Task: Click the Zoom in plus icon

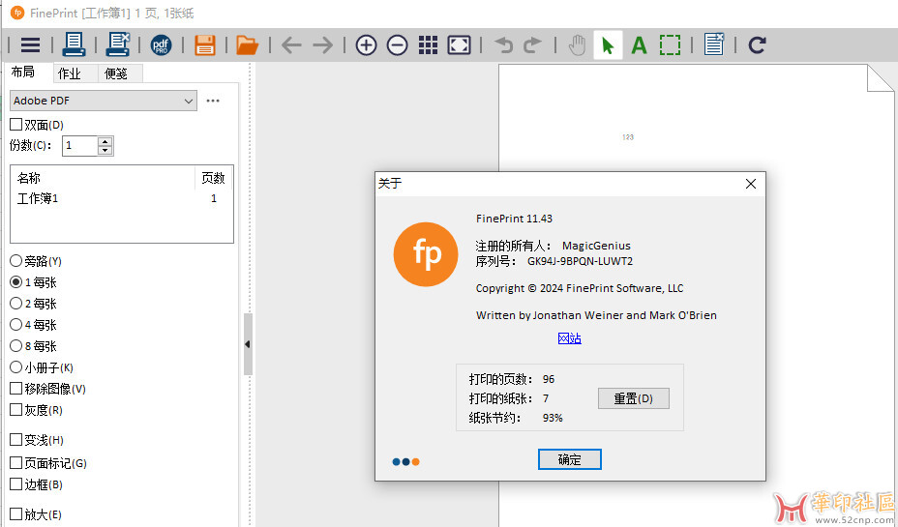Action: pos(366,45)
